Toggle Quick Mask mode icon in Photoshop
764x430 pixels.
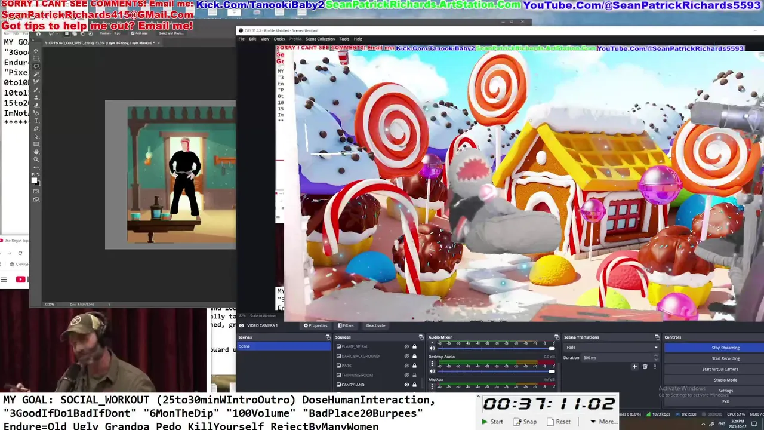coord(36,191)
